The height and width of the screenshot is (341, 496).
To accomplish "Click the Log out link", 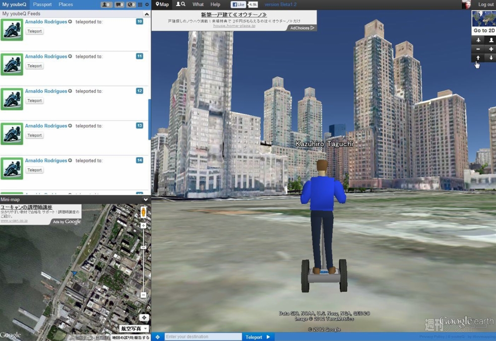I will pos(486,4).
